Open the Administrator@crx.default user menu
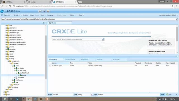179x101 pixels. [x=169, y=15]
